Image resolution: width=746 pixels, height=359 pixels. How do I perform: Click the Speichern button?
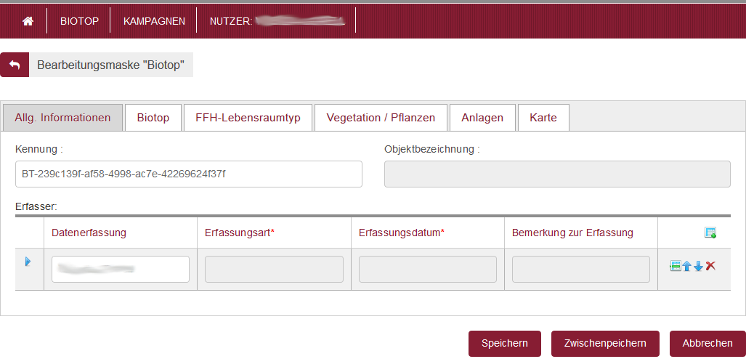505,343
